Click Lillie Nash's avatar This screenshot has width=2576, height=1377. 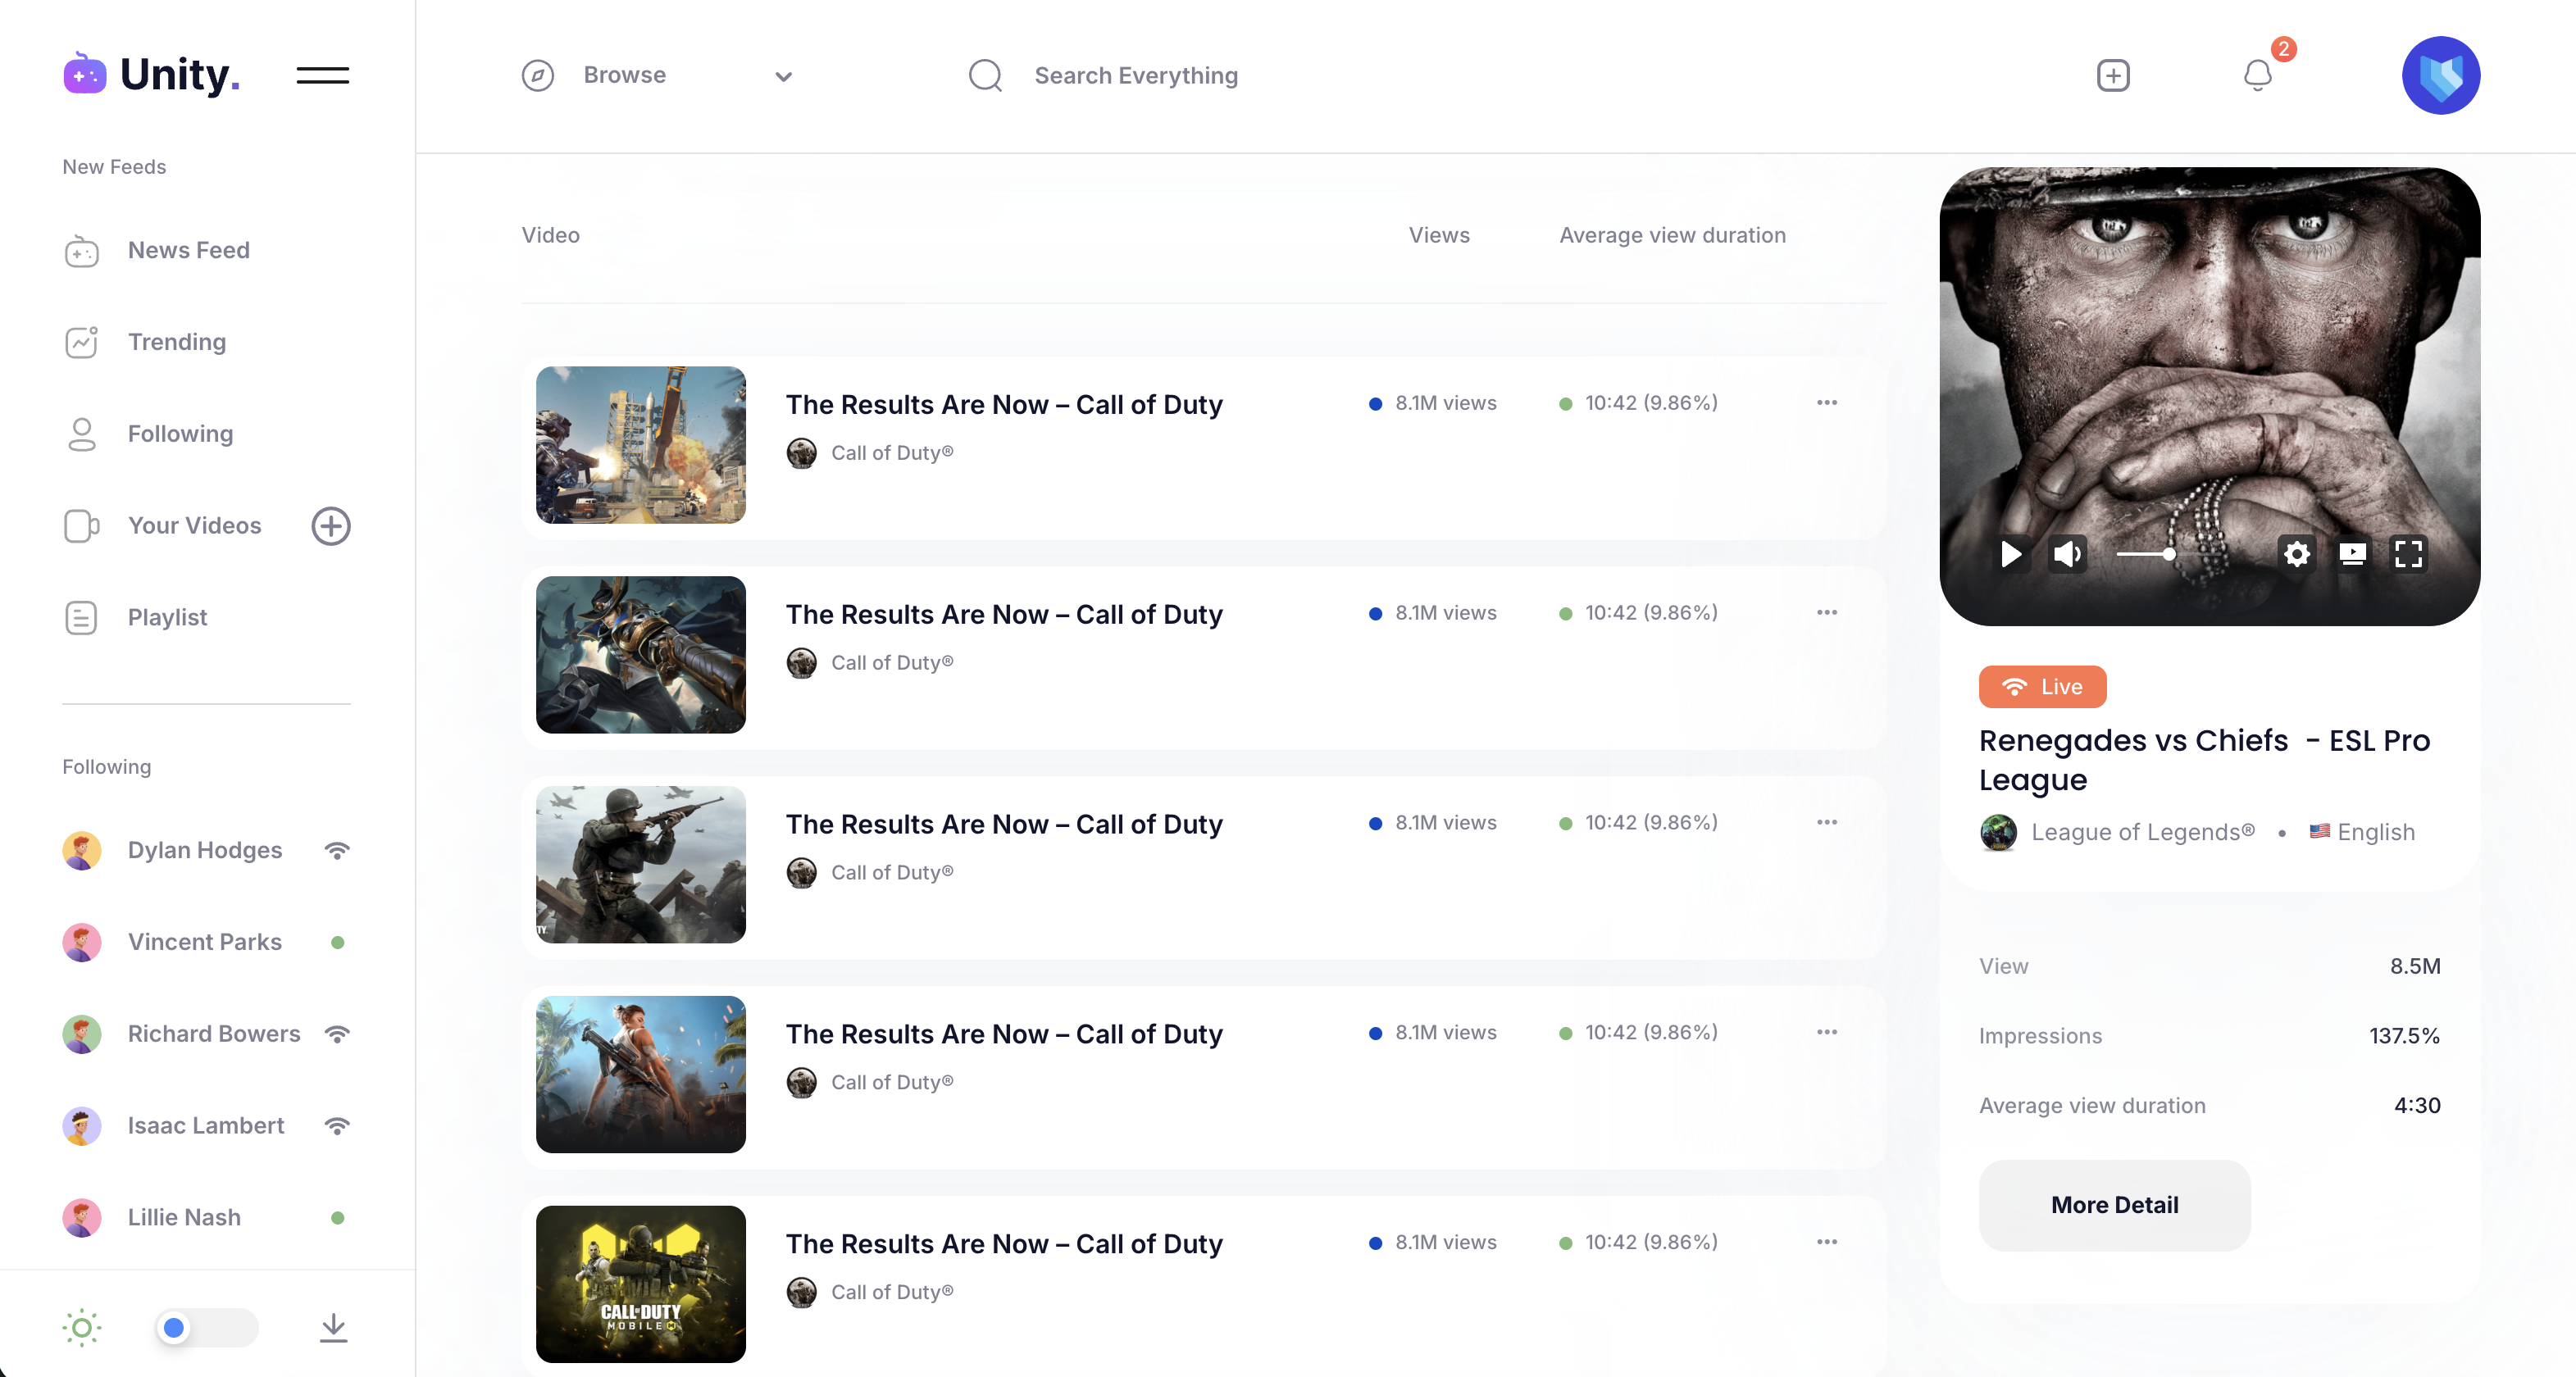[x=82, y=1218]
